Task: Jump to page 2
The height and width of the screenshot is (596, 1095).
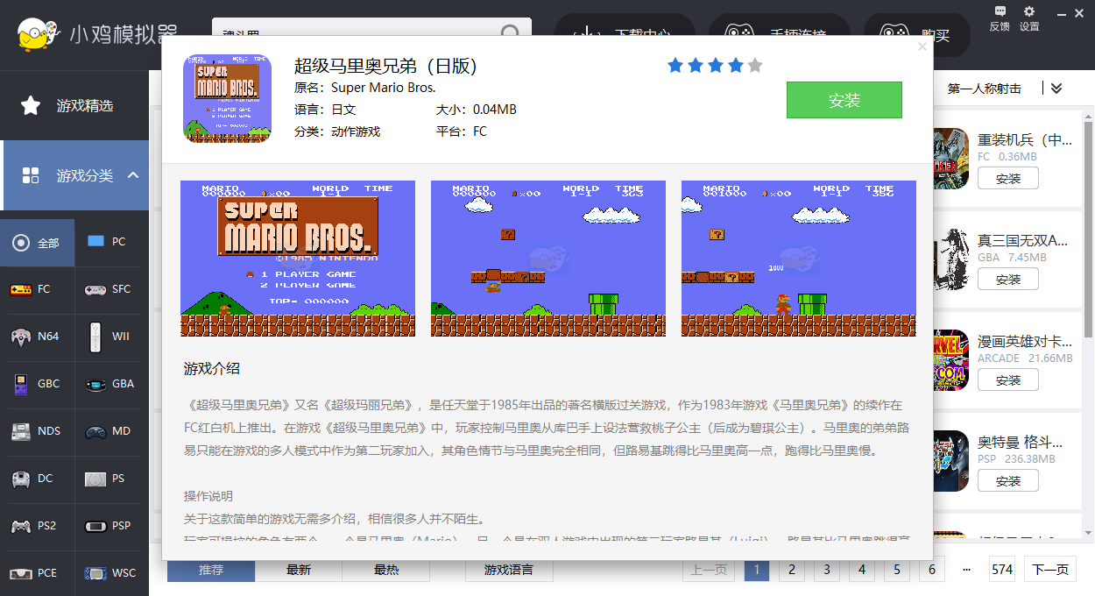Action: point(792,570)
